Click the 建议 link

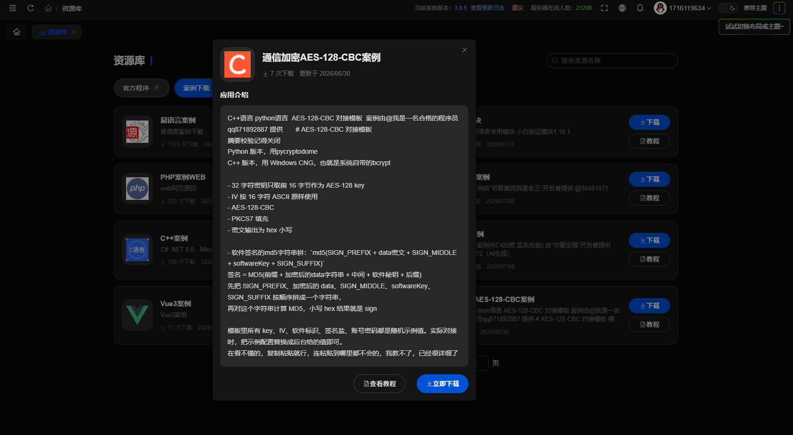517,8
